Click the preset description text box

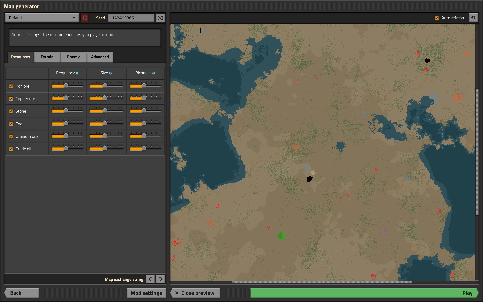[85, 38]
